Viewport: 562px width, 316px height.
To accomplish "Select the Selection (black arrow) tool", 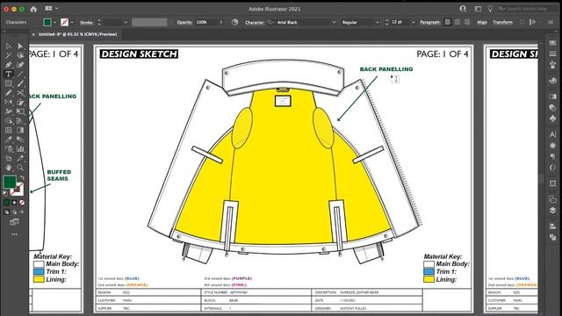I will 9,46.
